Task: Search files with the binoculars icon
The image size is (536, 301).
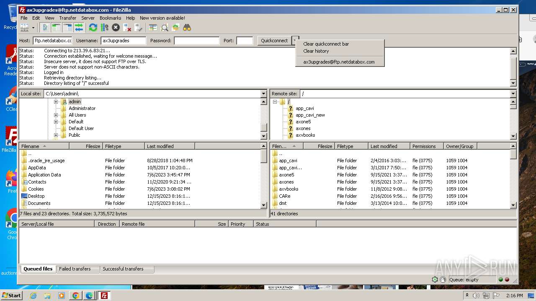Action: [x=187, y=28]
